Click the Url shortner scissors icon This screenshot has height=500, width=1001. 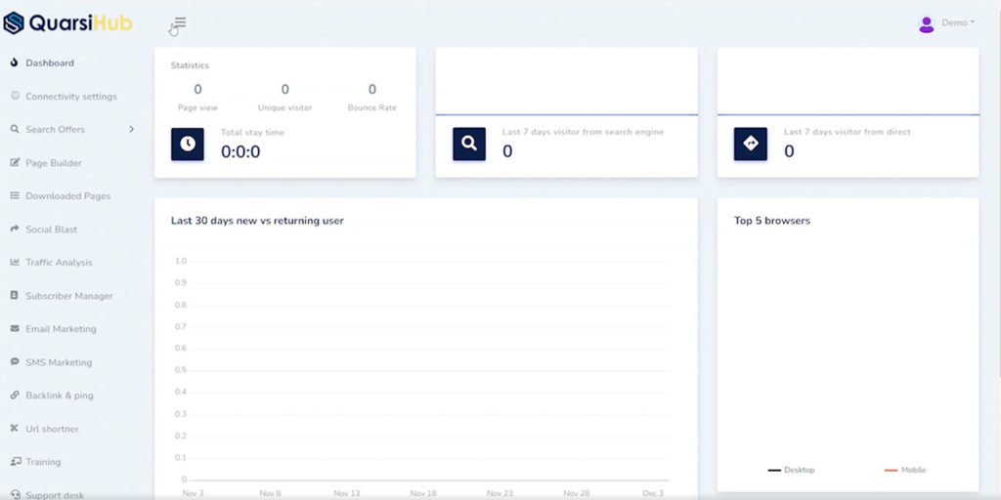click(15, 428)
